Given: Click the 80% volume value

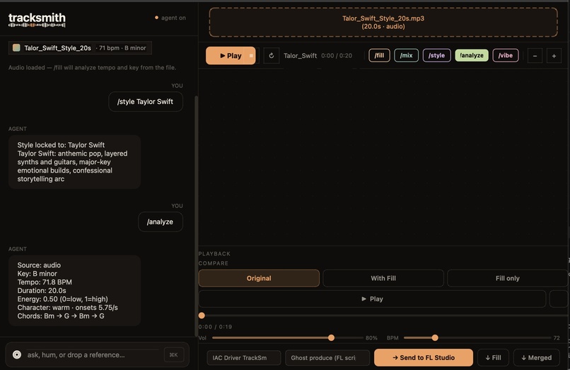Looking at the screenshot, I should click(371, 338).
